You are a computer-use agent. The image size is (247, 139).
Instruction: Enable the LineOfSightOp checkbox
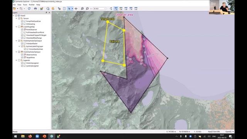19,27
